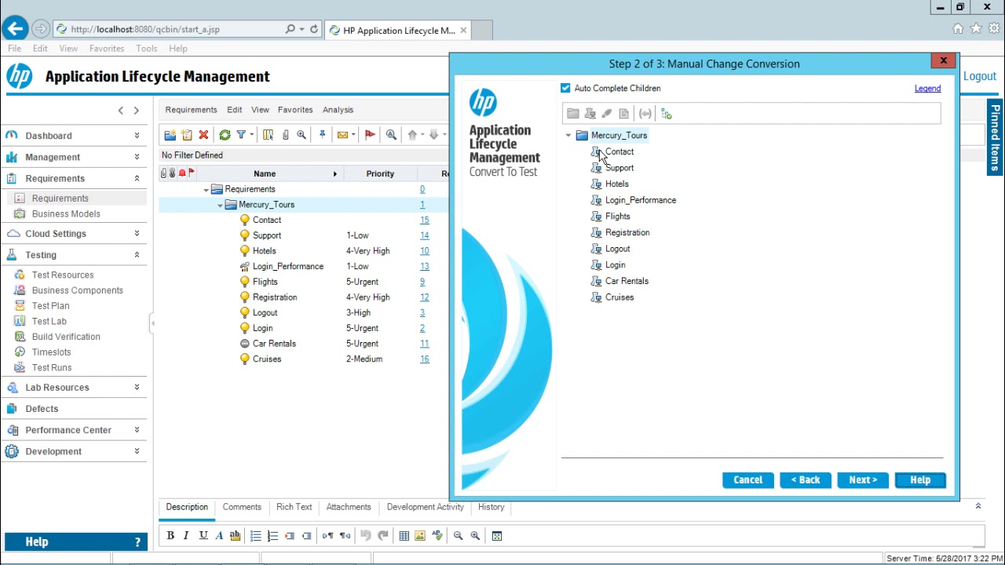This screenshot has height=565, width=1005.
Task: Click the paperclip Attachments toolbar icon
Action: click(x=285, y=135)
